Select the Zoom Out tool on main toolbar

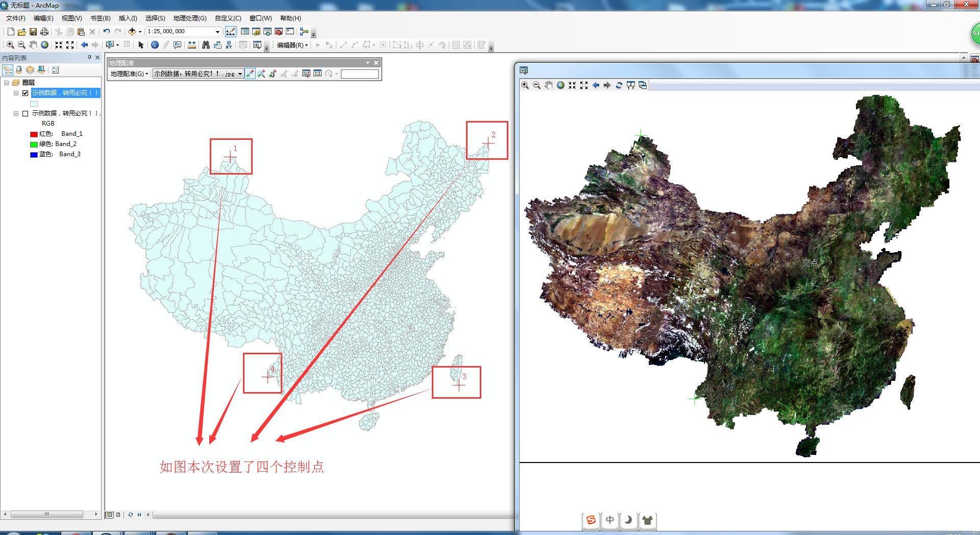pyautogui.click(x=21, y=45)
